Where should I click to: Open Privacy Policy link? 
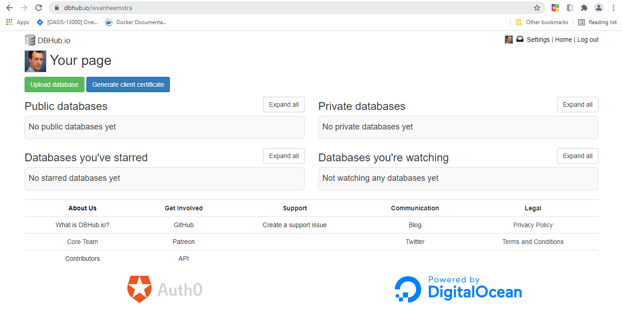[x=533, y=225]
